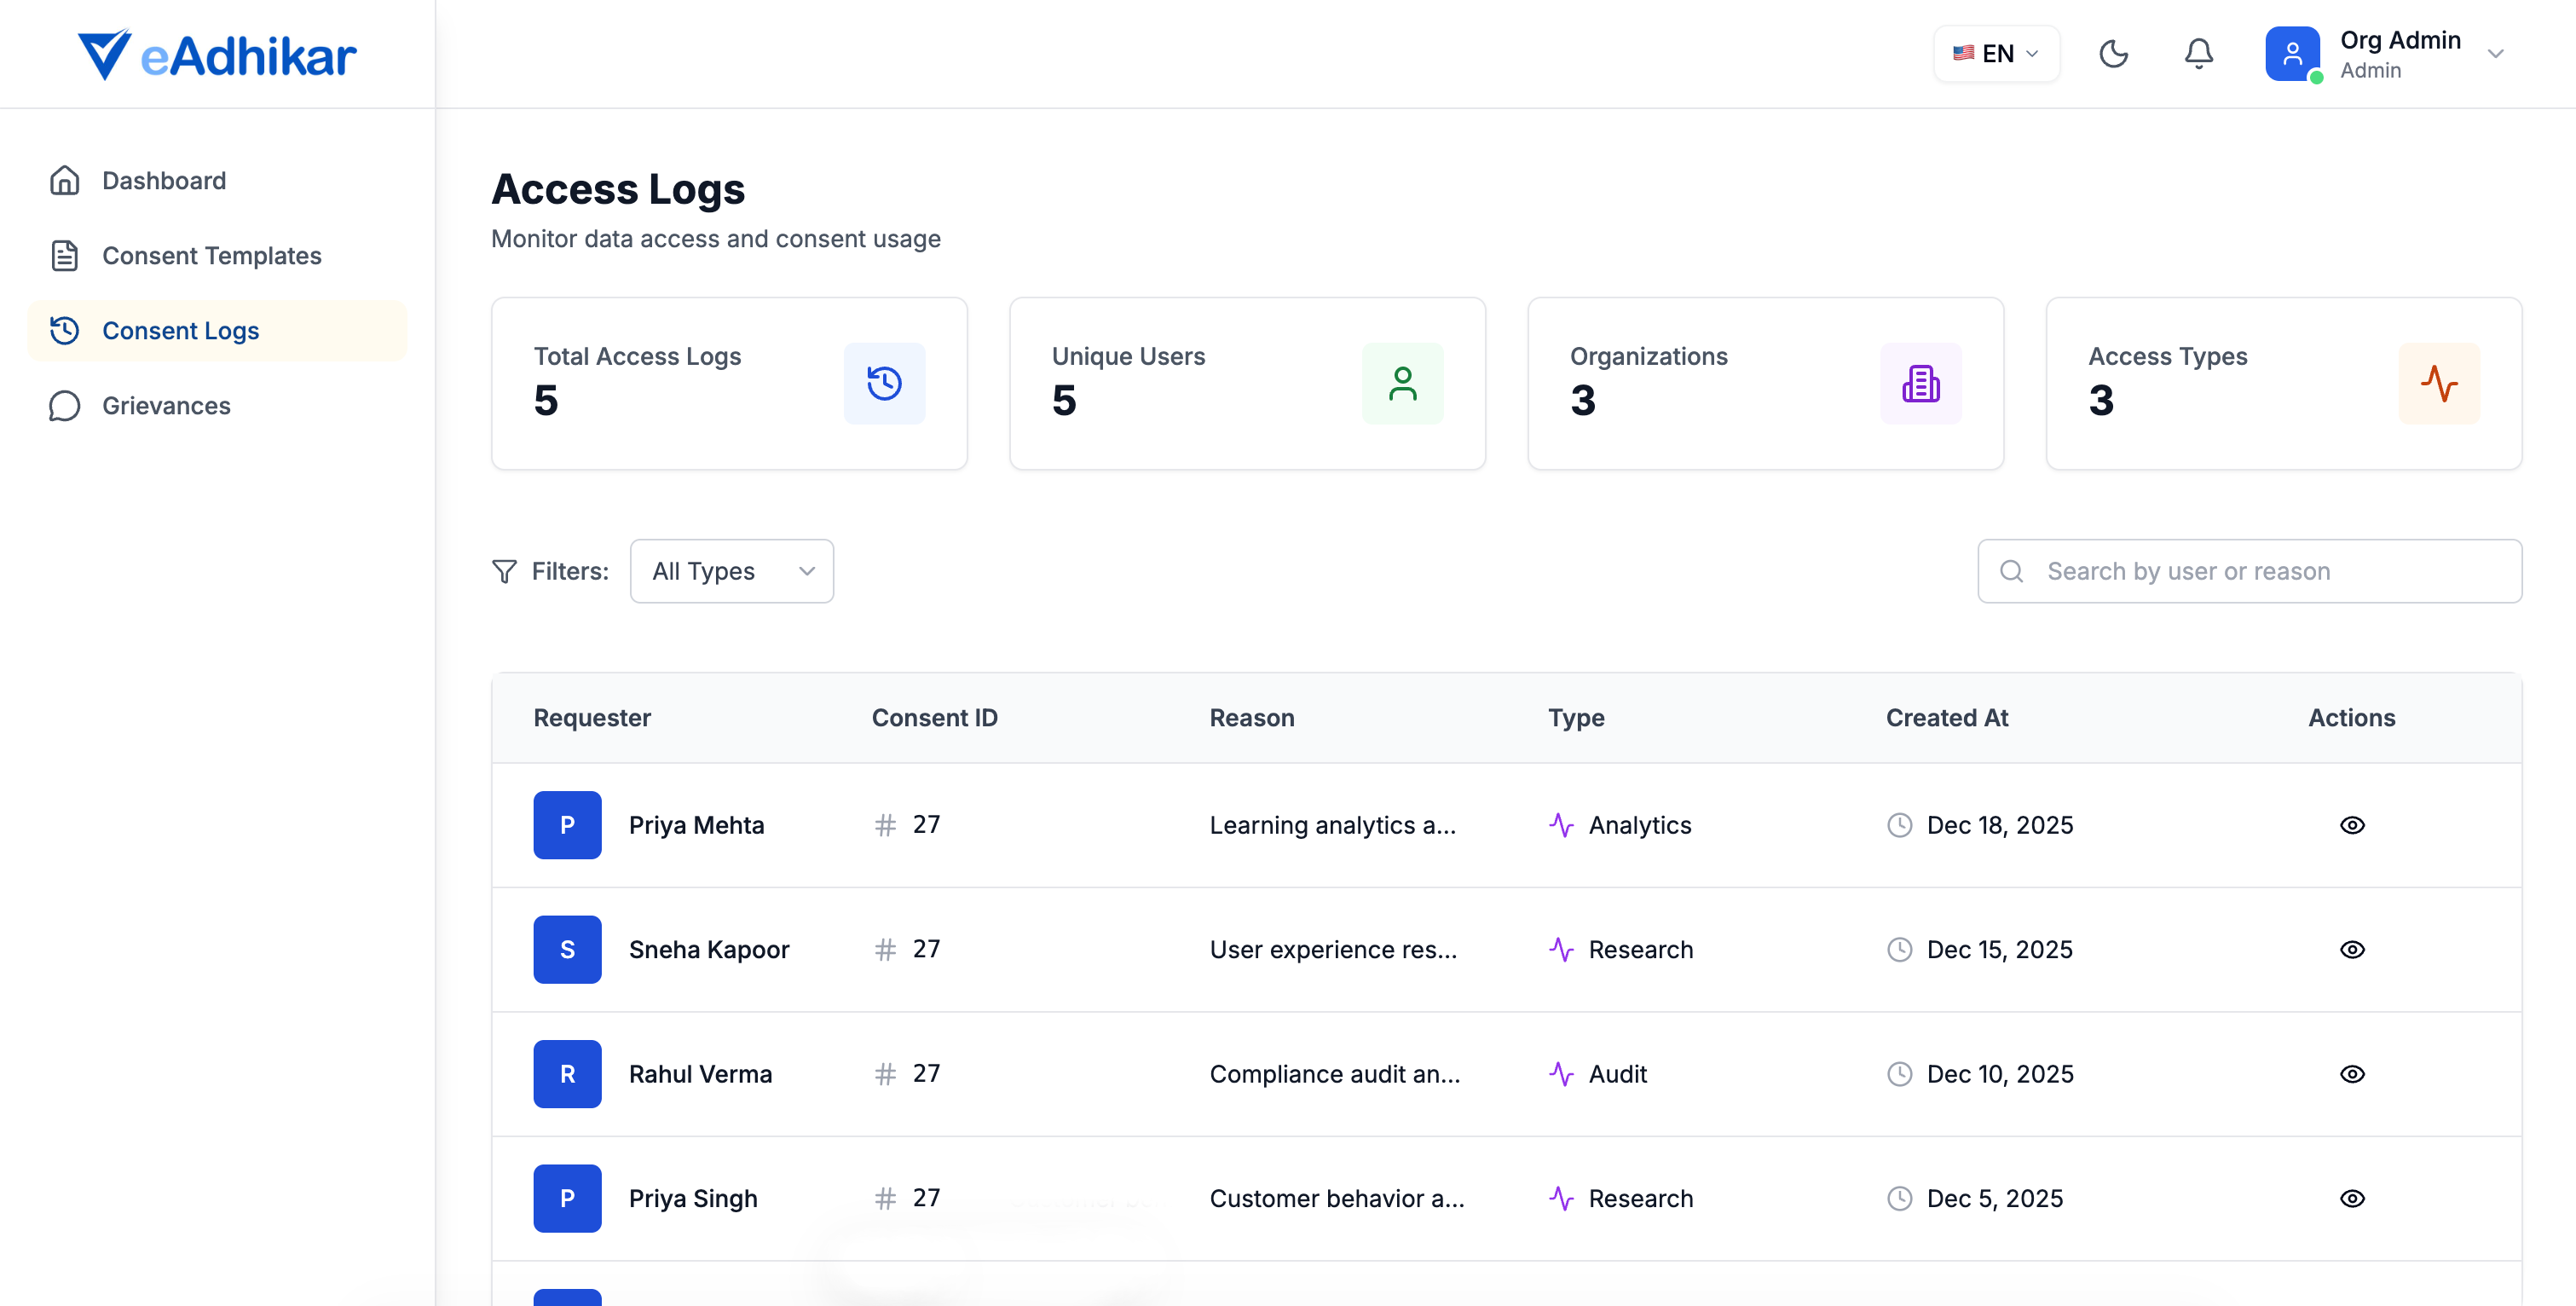Navigate to Consent Templates
This screenshot has height=1306, width=2576.
point(212,255)
